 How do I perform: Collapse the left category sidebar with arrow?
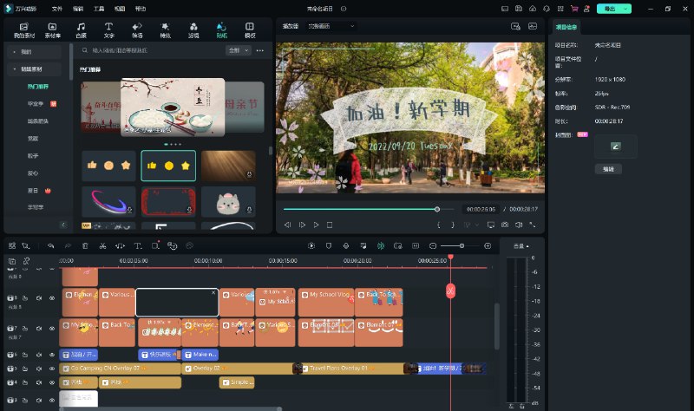(62, 225)
